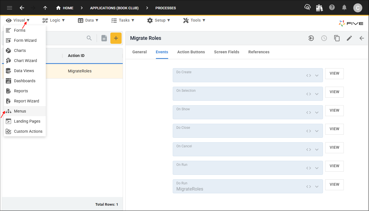Open the Logic menu
Image resolution: width=369 pixels, height=211 pixels.
(x=54, y=20)
